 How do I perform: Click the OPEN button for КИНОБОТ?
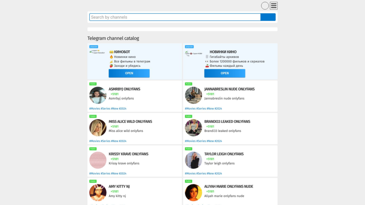pos(129,73)
